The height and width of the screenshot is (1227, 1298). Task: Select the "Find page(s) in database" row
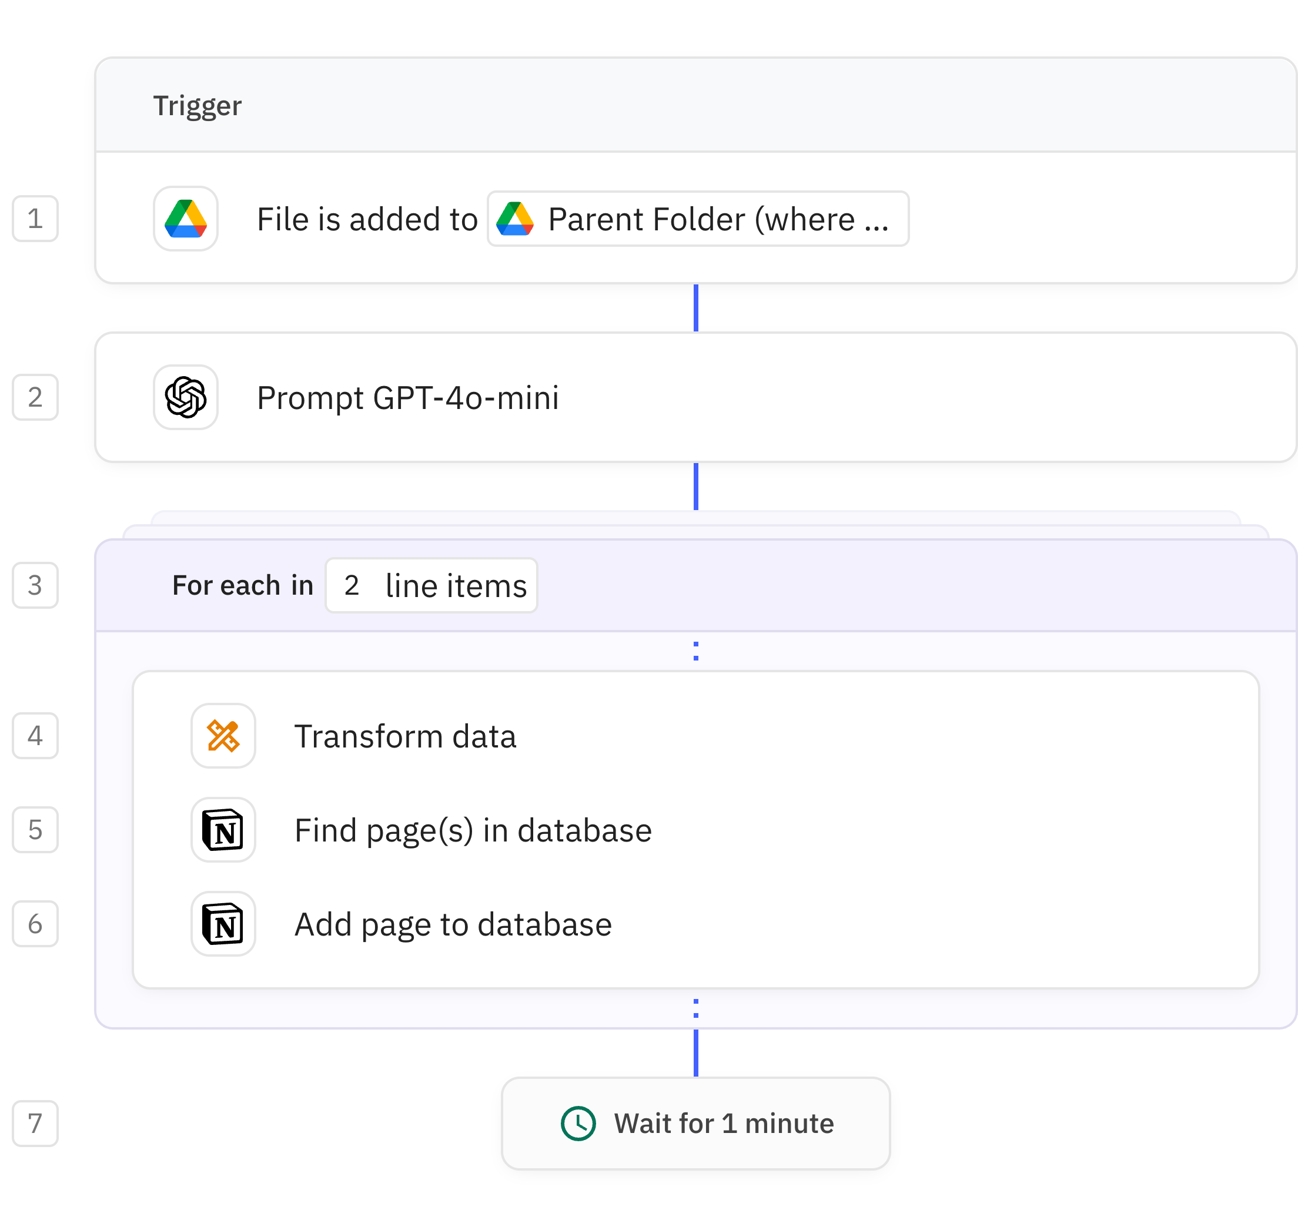(x=473, y=830)
